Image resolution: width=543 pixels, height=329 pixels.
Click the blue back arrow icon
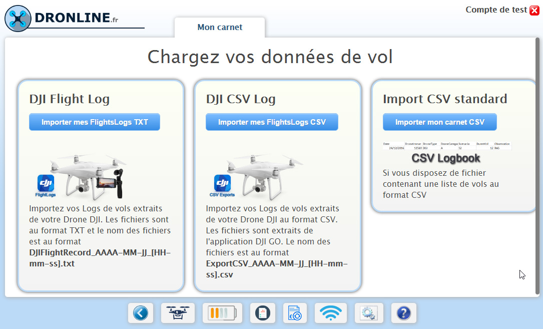coord(141,313)
